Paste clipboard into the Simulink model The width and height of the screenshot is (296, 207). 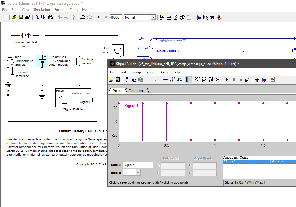tap(50, 17)
